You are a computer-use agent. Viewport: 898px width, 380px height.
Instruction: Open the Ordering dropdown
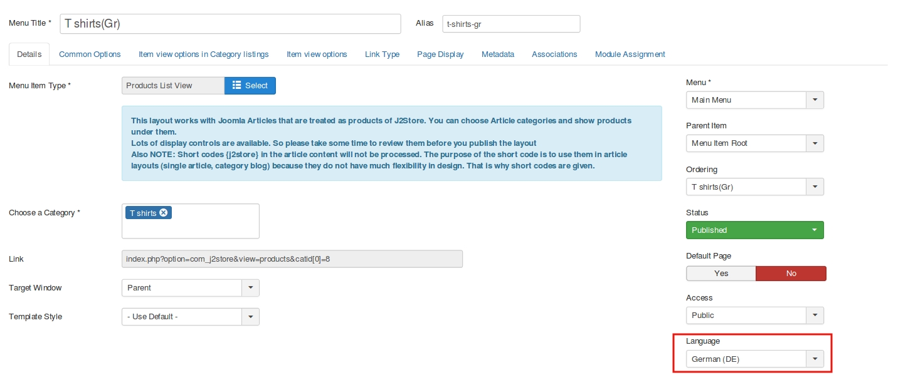click(754, 187)
